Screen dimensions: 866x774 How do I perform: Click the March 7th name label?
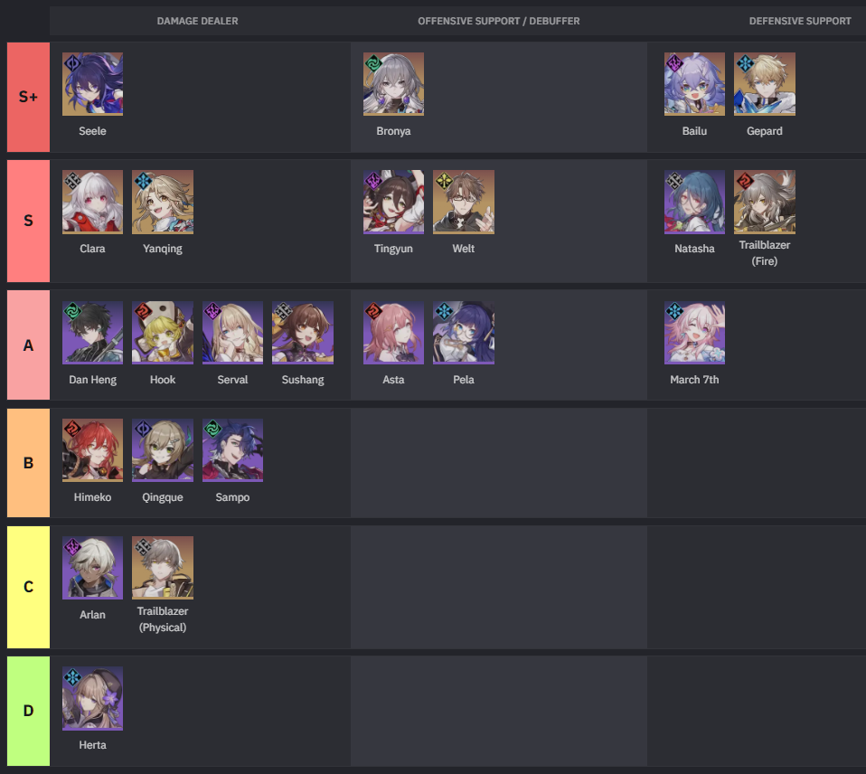[694, 380]
